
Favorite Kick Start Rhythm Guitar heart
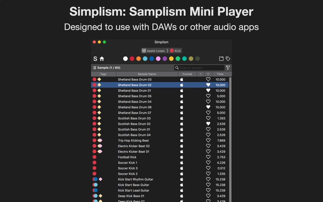click(x=208, y=179)
